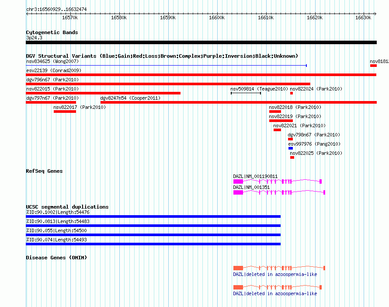Select the Cytogenetic Bands track title

pyautogui.click(x=52, y=32)
